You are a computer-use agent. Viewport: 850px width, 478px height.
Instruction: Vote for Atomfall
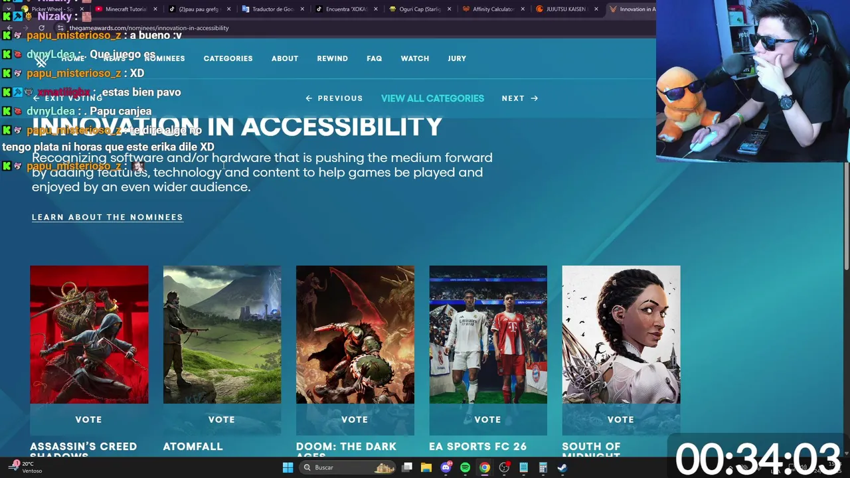[x=222, y=420]
